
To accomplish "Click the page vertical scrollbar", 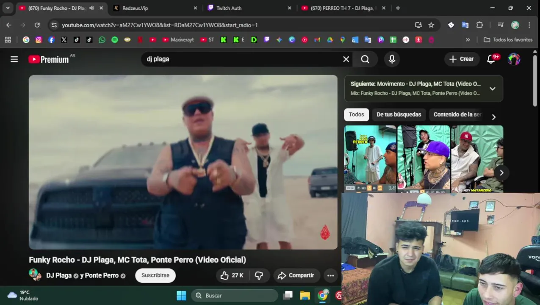I will click(535, 80).
